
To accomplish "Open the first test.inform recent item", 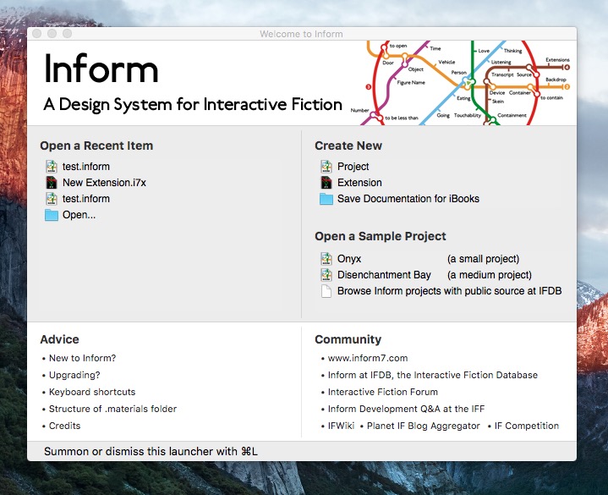I will pyautogui.click(x=85, y=167).
